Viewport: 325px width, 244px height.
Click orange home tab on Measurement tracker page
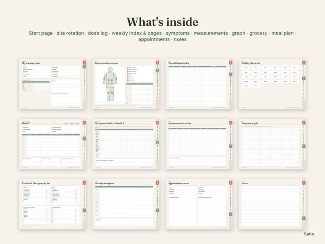pyautogui.click(x=231, y=123)
